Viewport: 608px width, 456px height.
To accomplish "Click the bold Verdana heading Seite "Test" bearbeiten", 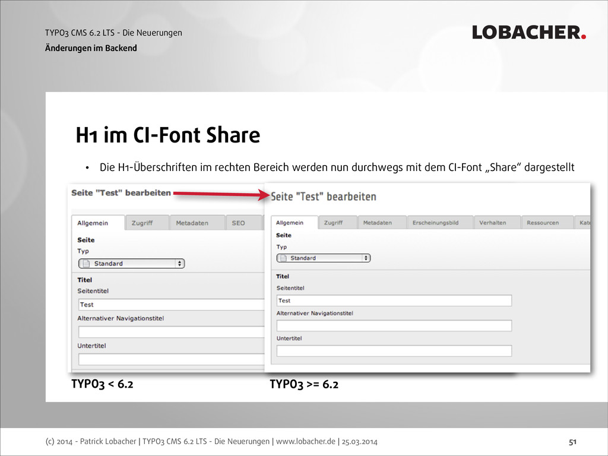I will 121,193.
